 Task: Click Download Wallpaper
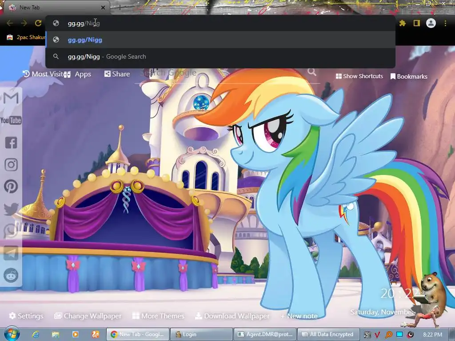click(x=232, y=316)
